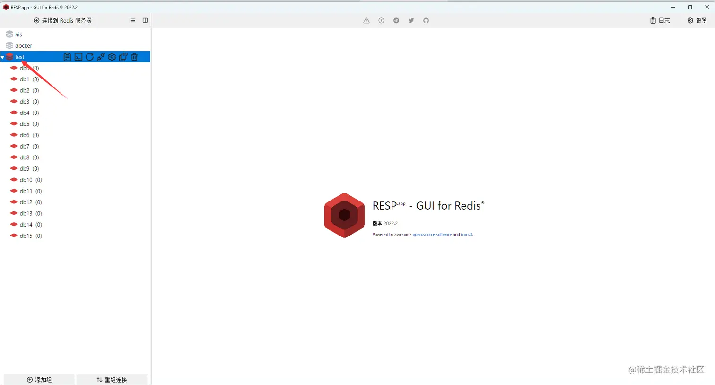Select the docker connection
Screen dimensions: 715x385
[24, 46]
